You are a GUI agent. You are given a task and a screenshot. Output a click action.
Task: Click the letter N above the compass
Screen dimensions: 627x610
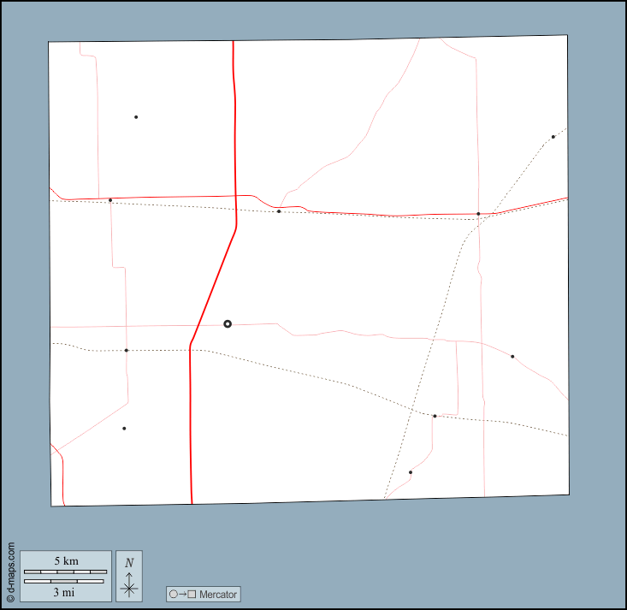129,563
